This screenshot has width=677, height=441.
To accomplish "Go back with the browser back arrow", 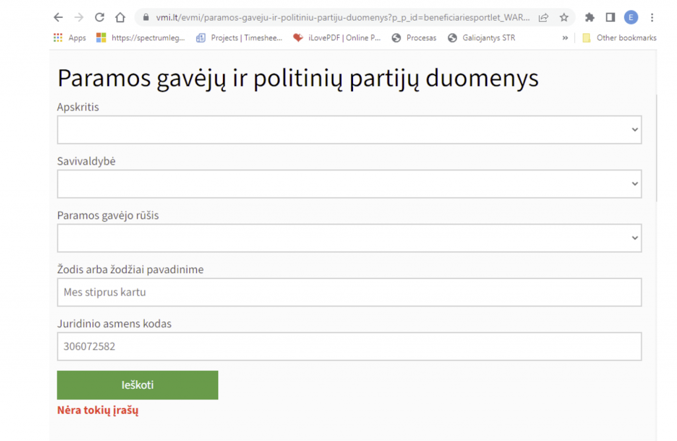I will pos(58,17).
